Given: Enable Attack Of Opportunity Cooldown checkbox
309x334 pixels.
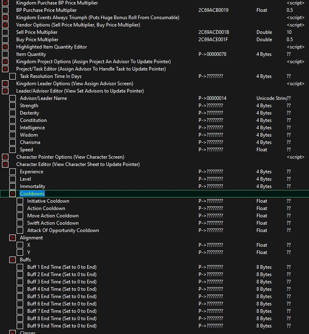Looking at the screenshot, I should point(20,230).
